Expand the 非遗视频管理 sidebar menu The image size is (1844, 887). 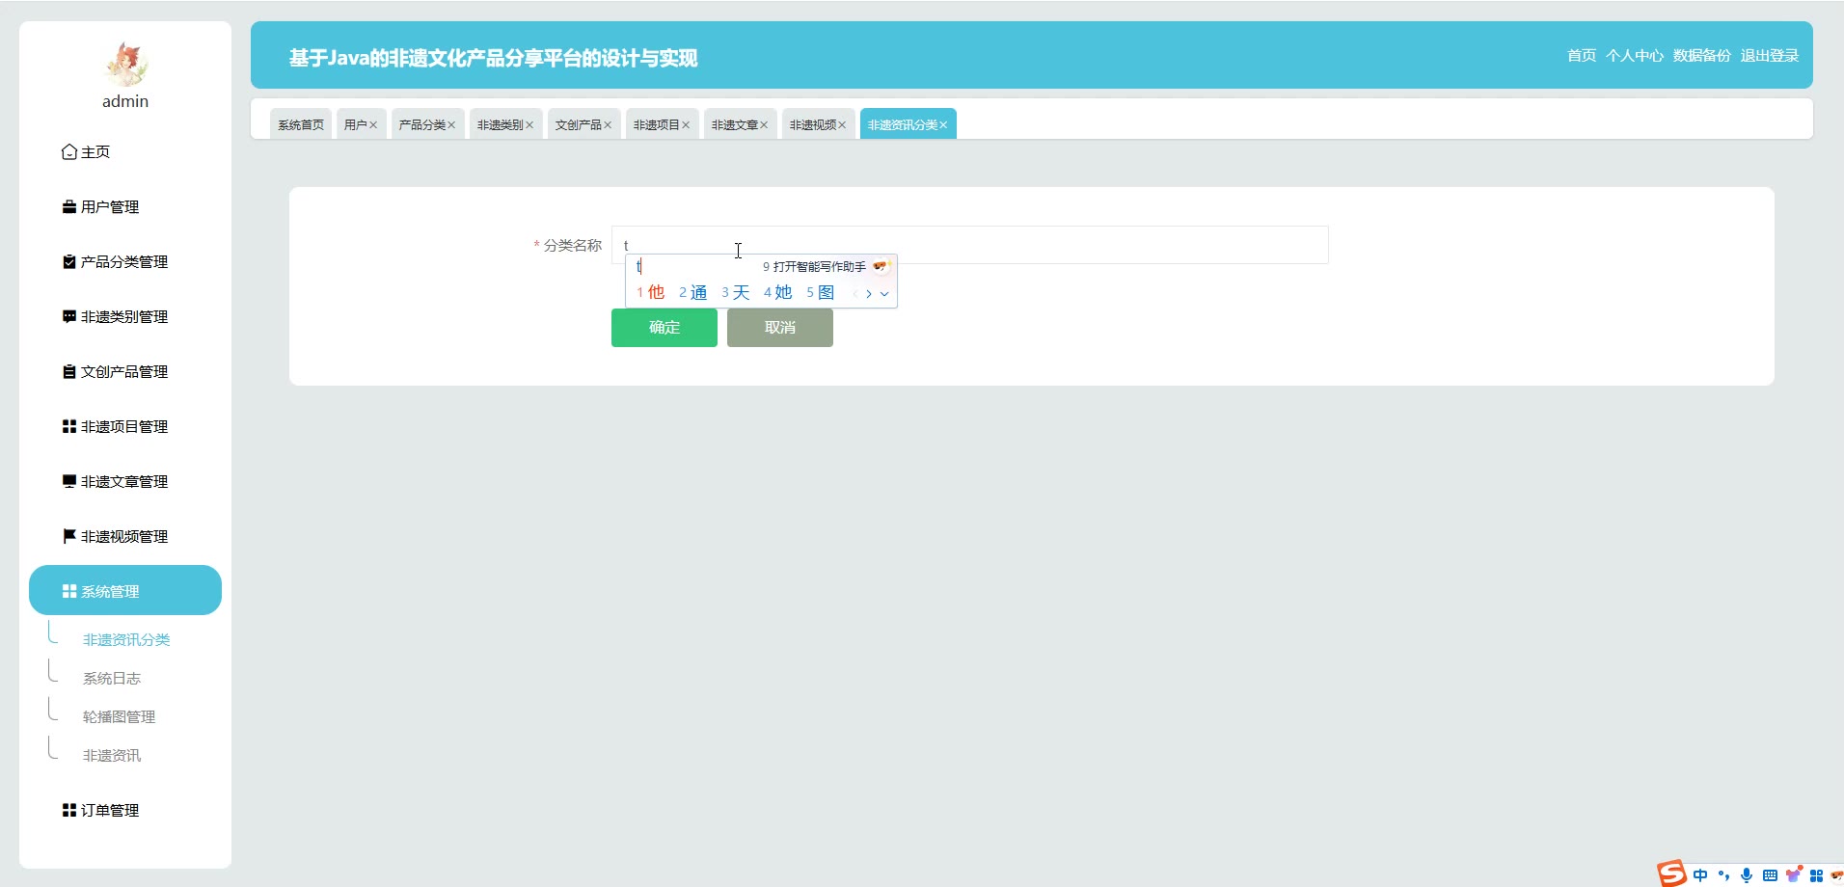tap(125, 537)
